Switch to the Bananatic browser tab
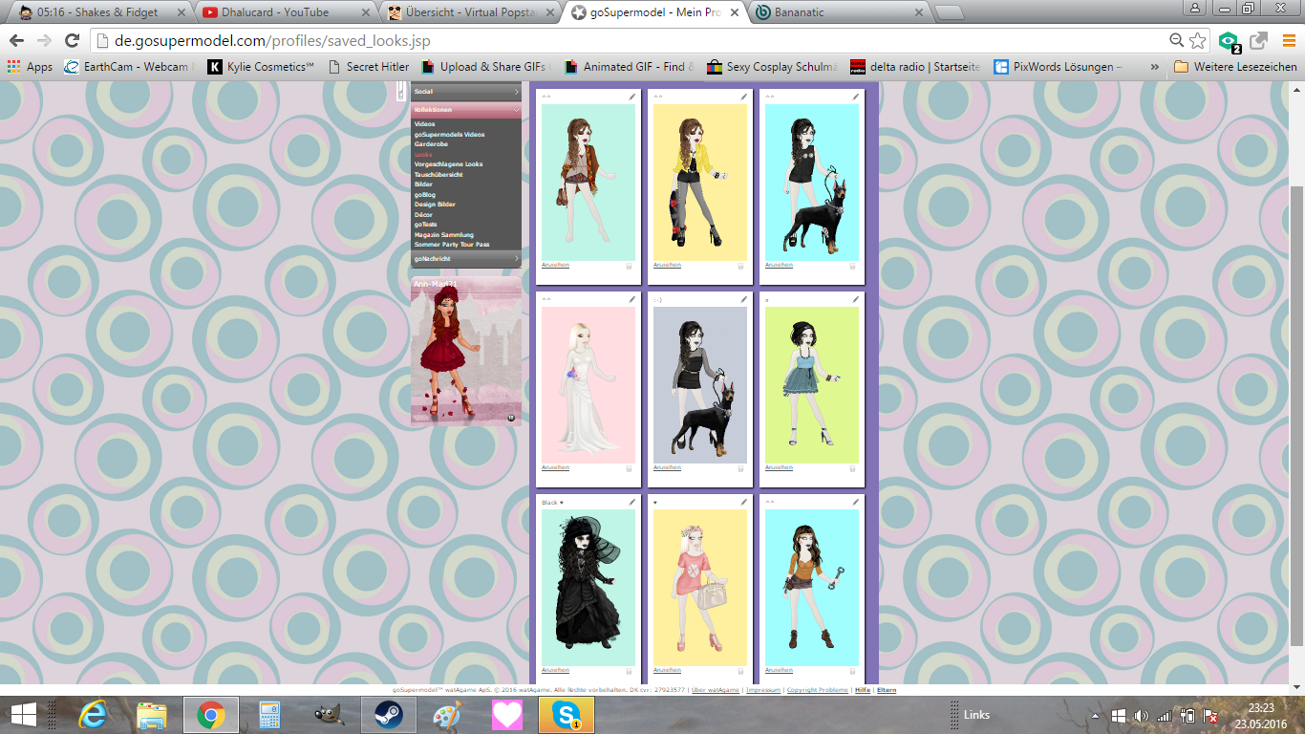Viewport: 1305px width, 734px height. click(x=838, y=12)
